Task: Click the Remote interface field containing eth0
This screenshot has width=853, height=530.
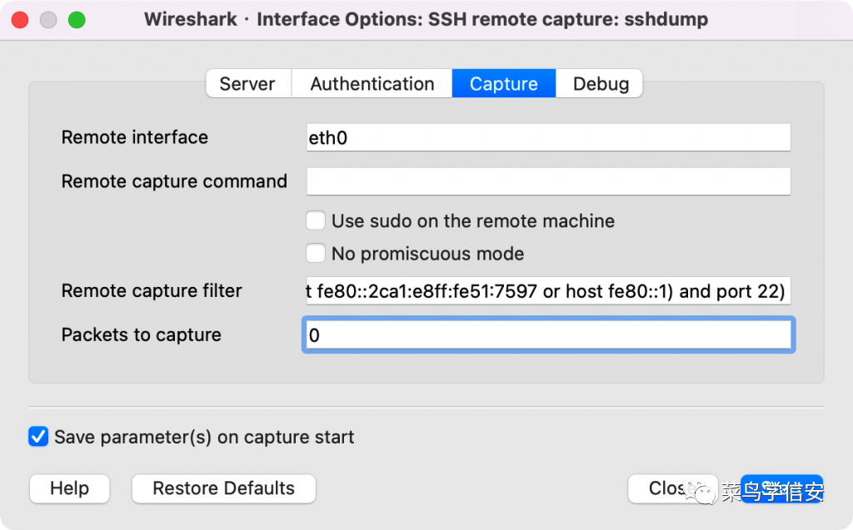Action: coord(548,137)
